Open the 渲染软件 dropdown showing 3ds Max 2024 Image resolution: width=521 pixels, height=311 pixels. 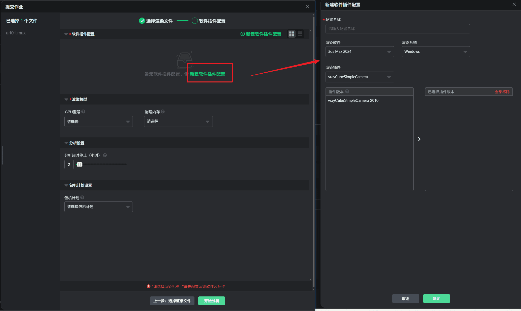tap(360, 51)
